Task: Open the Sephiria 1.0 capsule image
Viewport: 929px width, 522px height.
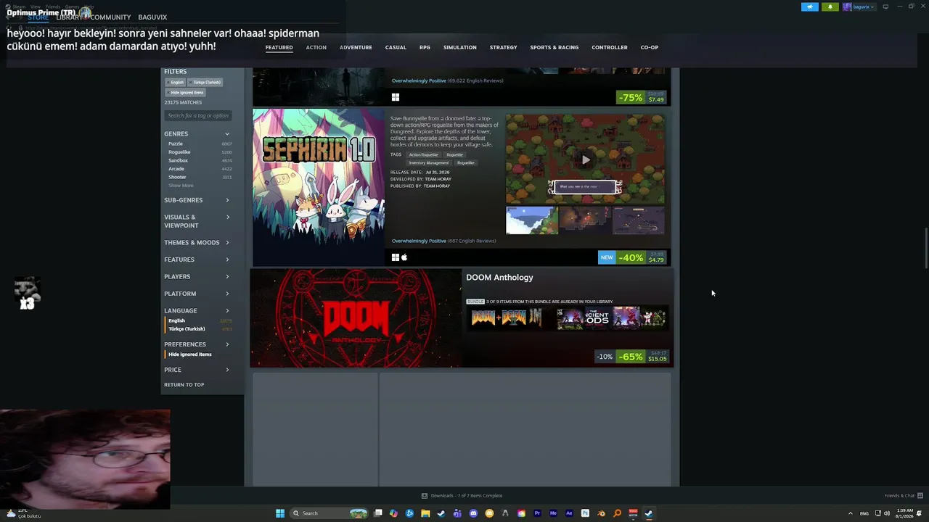Action: coord(319,187)
